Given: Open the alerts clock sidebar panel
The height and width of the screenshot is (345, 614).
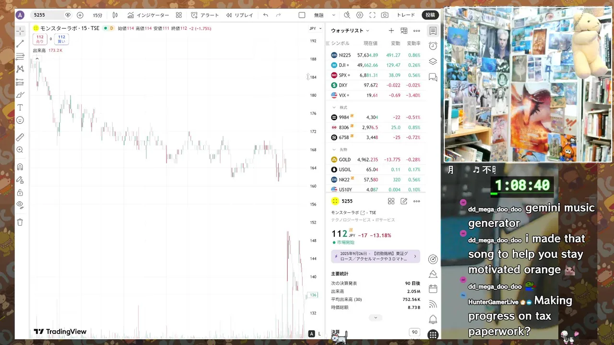Looking at the screenshot, I should point(433,46).
